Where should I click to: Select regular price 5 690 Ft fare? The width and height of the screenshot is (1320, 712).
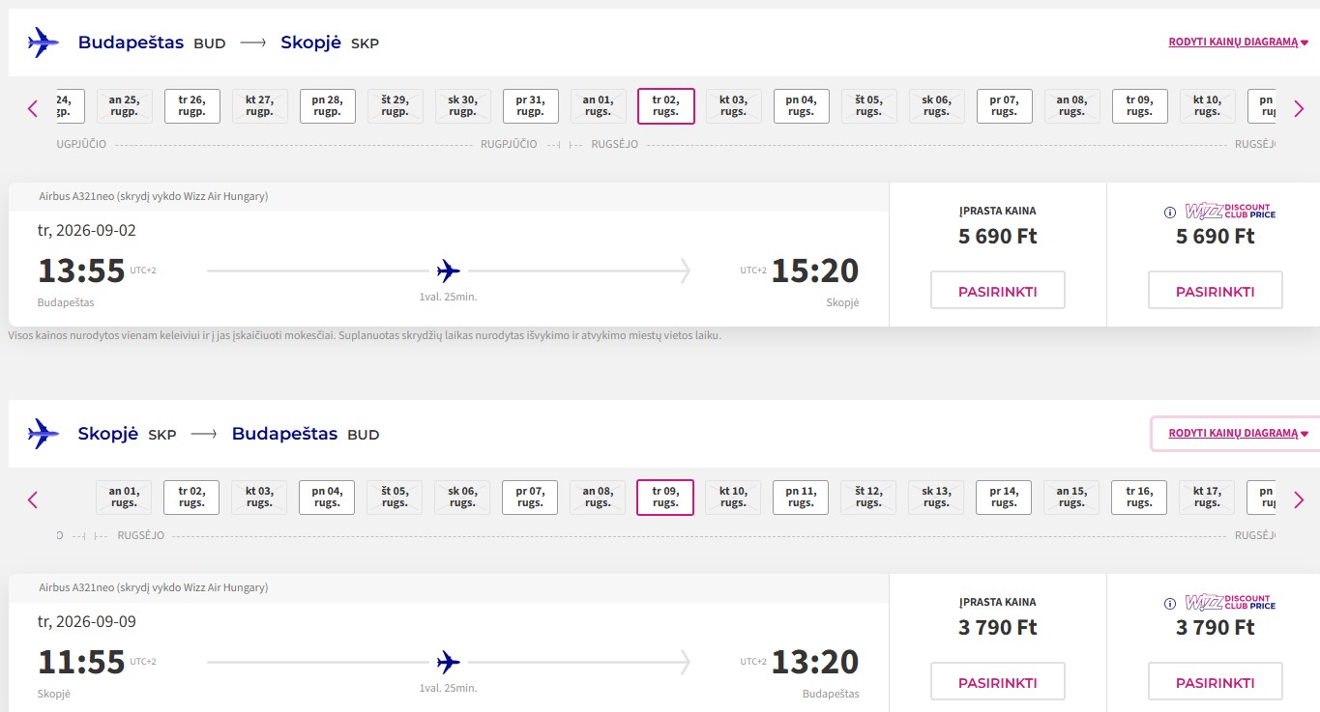tap(998, 291)
